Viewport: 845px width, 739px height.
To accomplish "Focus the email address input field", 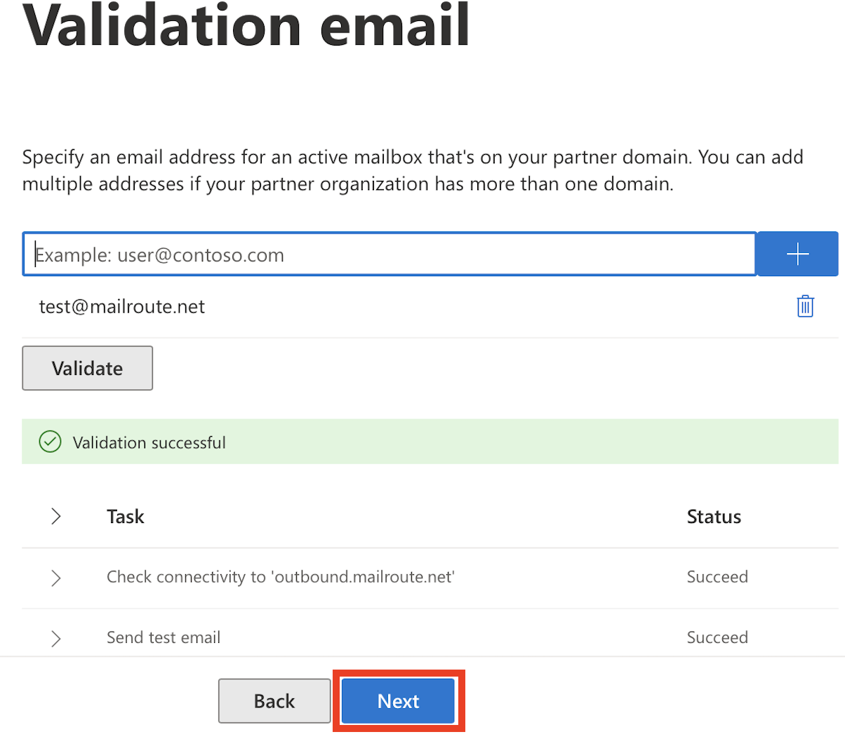I will pos(390,254).
